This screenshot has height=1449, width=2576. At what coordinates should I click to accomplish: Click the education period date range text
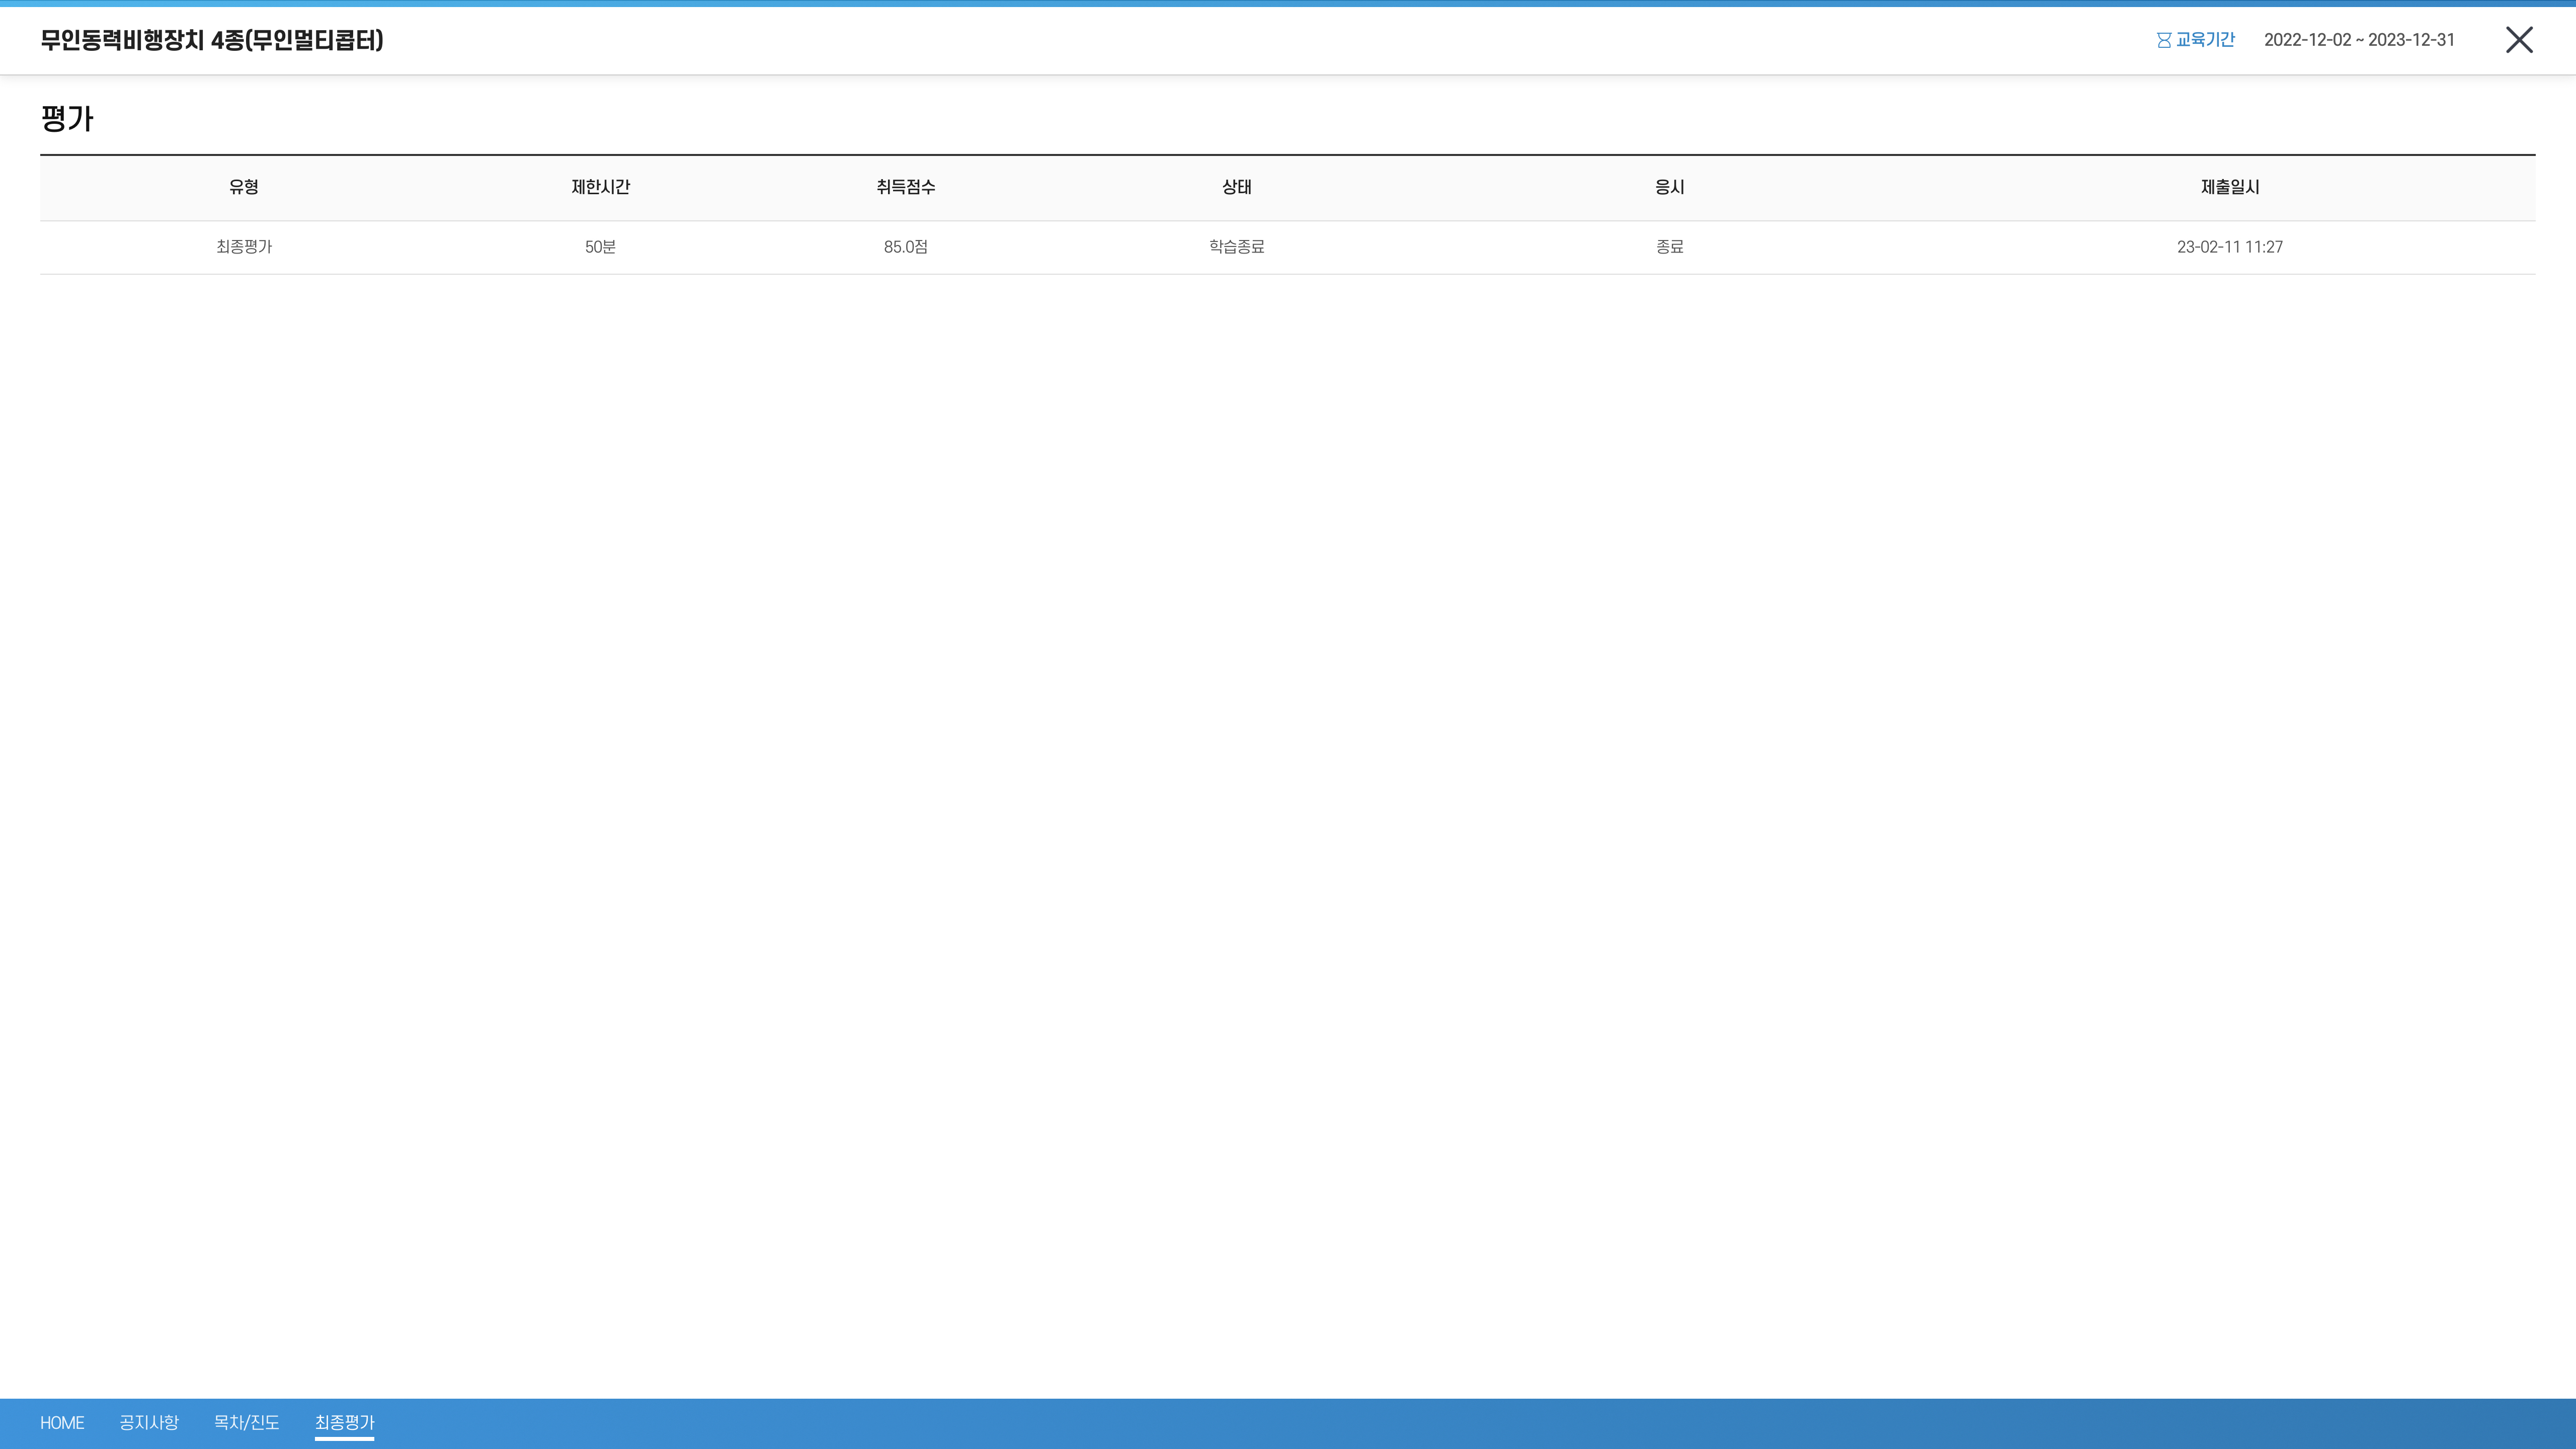(2358, 40)
